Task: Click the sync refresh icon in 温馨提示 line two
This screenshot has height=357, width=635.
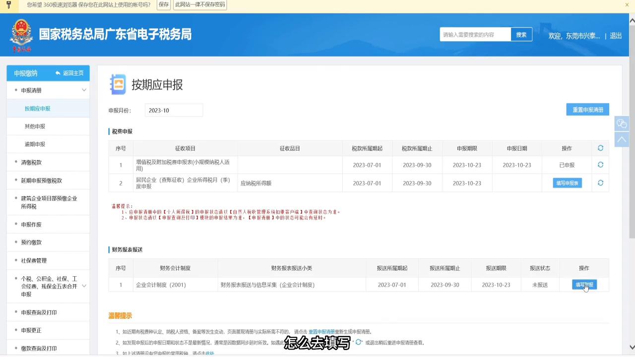Action: point(358,342)
